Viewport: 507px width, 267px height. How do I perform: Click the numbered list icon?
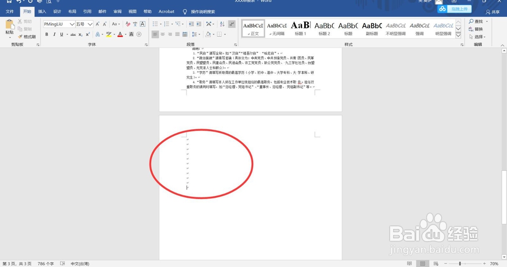[x=166, y=24]
